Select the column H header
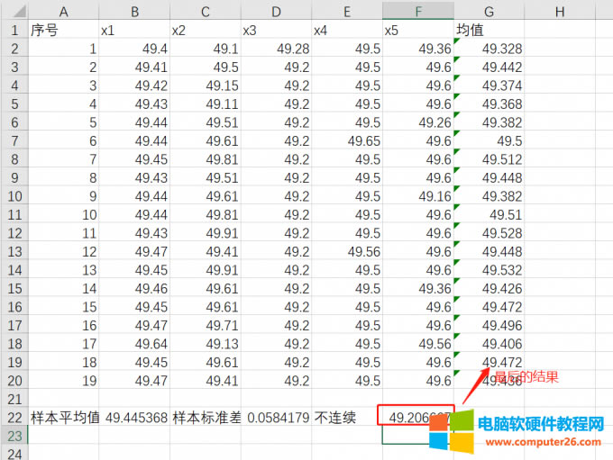The image size is (613, 460). 559,11
